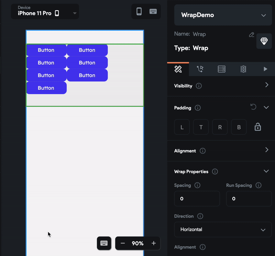Select the first Button in row one
Viewport: 275px width, 256px height.
pyautogui.click(x=46, y=50)
